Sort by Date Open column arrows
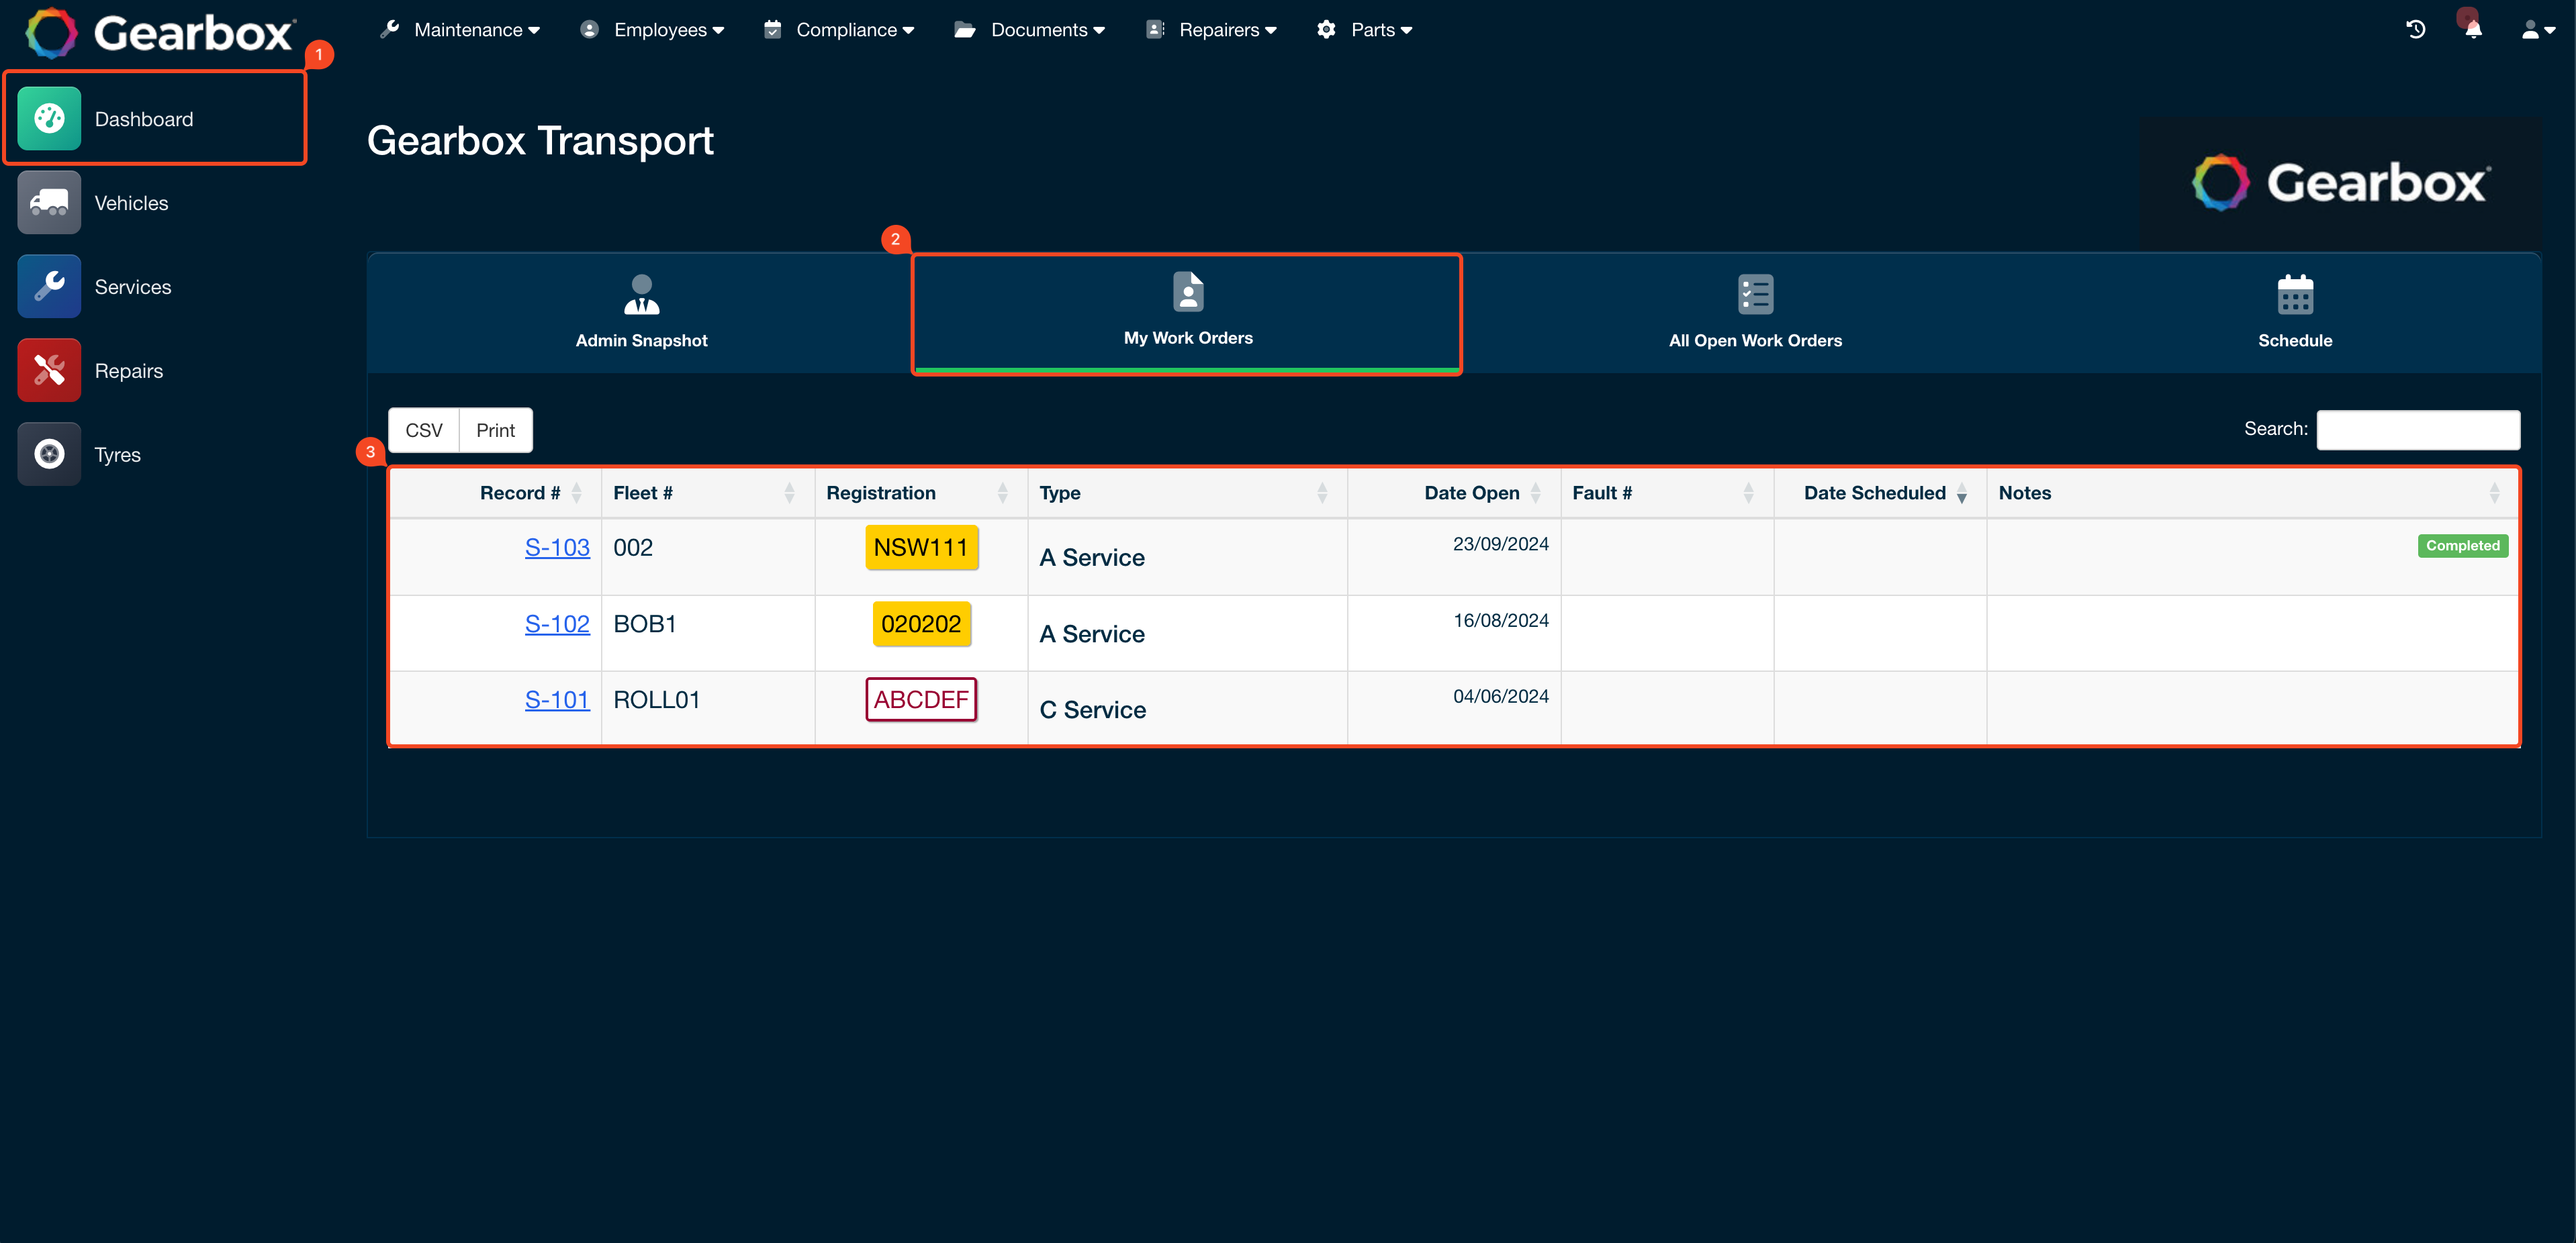Viewport: 2576px width, 1243px height. (x=1535, y=493)
